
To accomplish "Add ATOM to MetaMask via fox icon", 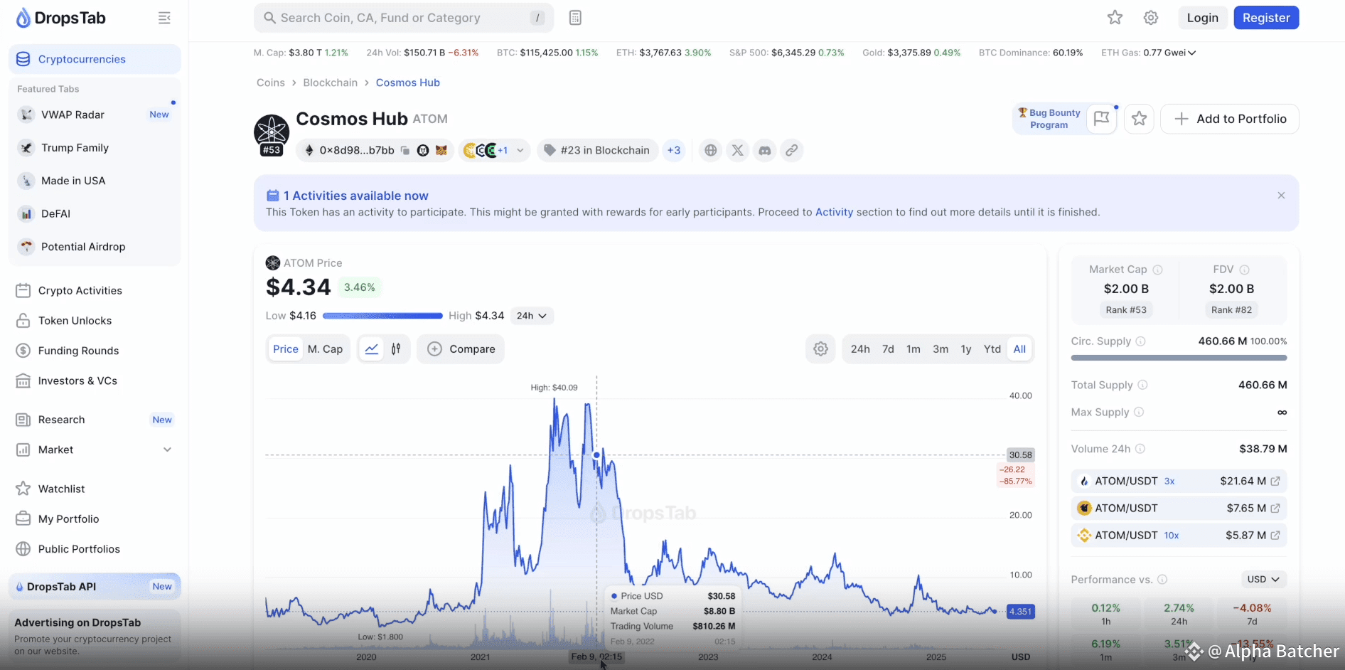I will pyautogui.click(x=441, y=150).
